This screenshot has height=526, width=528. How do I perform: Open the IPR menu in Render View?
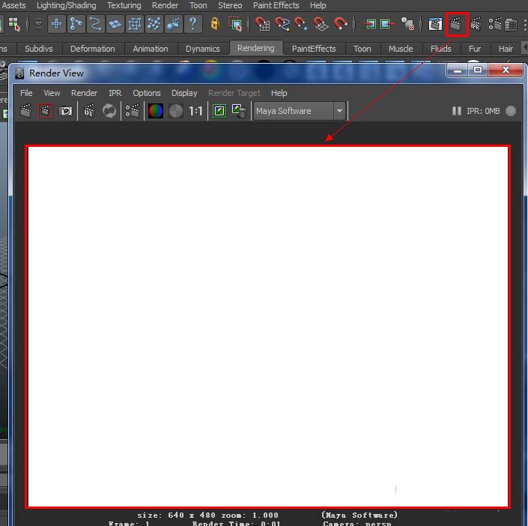(x=115, y=93)
